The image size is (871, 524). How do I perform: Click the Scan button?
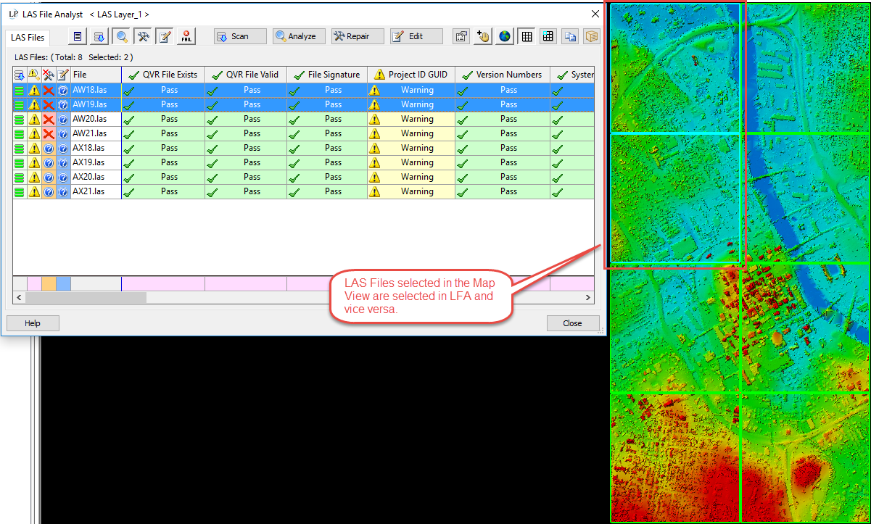(240, 36)
